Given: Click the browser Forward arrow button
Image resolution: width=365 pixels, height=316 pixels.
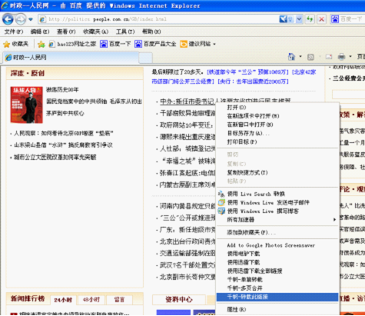Looking at the screenshot, I should (x=21, y=19).
